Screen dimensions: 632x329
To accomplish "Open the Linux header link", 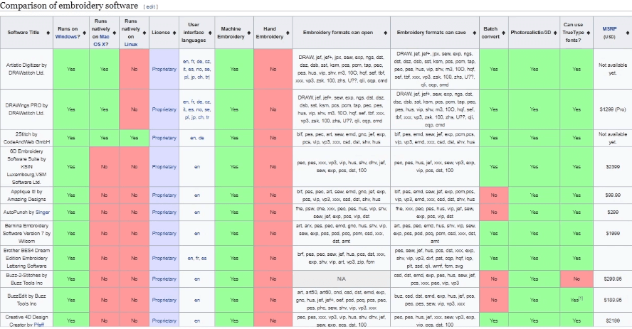I will point(131,44).
